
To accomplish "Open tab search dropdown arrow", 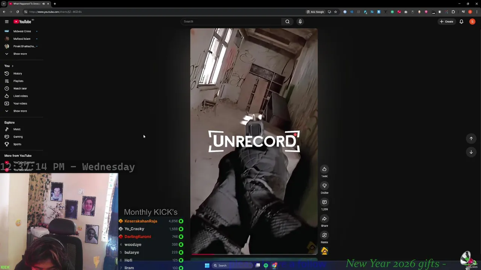I will pyautogui.click(x=3, y=4).
